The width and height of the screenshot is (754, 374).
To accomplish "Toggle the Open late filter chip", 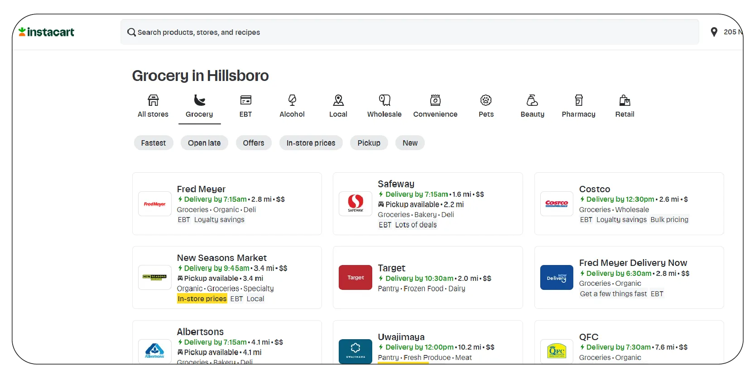I will tap(204, 143).
